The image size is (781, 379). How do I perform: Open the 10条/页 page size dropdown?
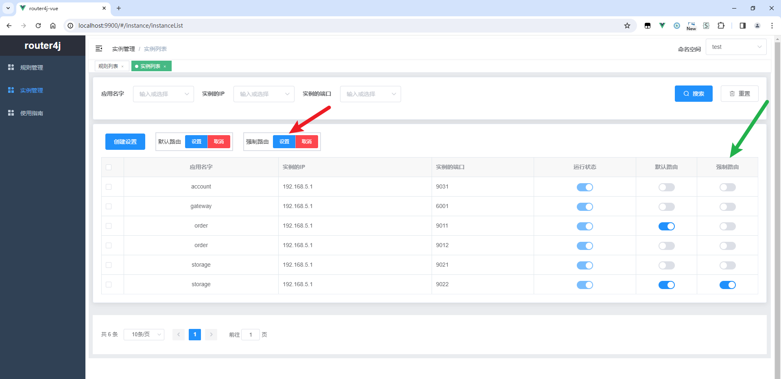tap(144, 334)
